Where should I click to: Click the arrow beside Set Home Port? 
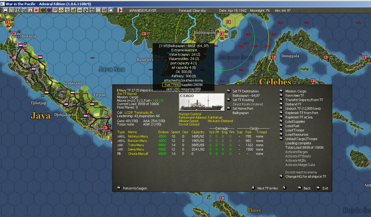pyautogui.click(x=228, y=108)
